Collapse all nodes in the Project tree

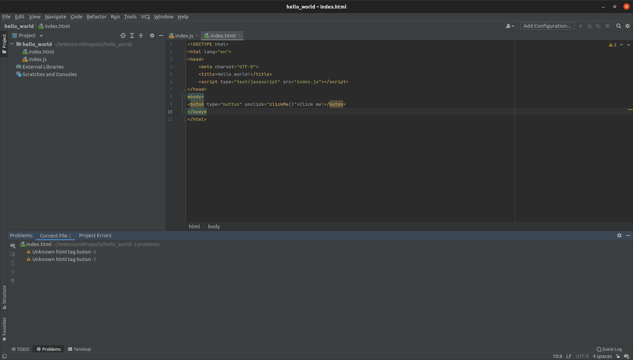141,35
